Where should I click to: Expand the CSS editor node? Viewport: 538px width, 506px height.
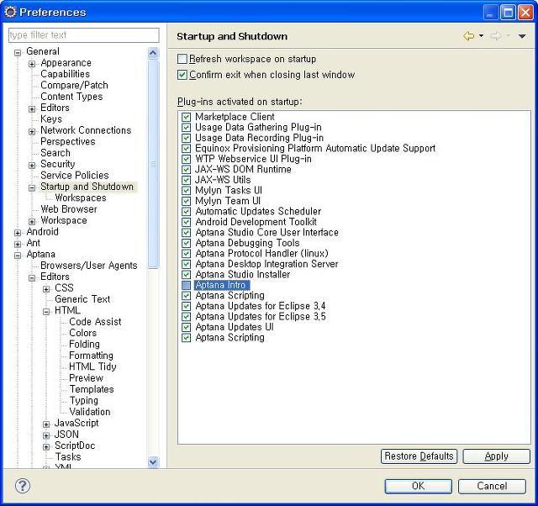click(46, 289)
